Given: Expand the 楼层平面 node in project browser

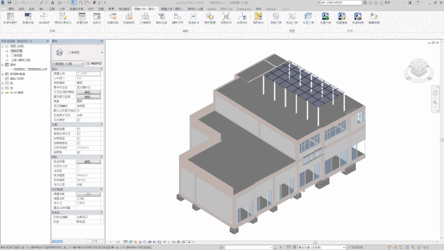Looking at the screenshot, I should click(x=7, y=51).
